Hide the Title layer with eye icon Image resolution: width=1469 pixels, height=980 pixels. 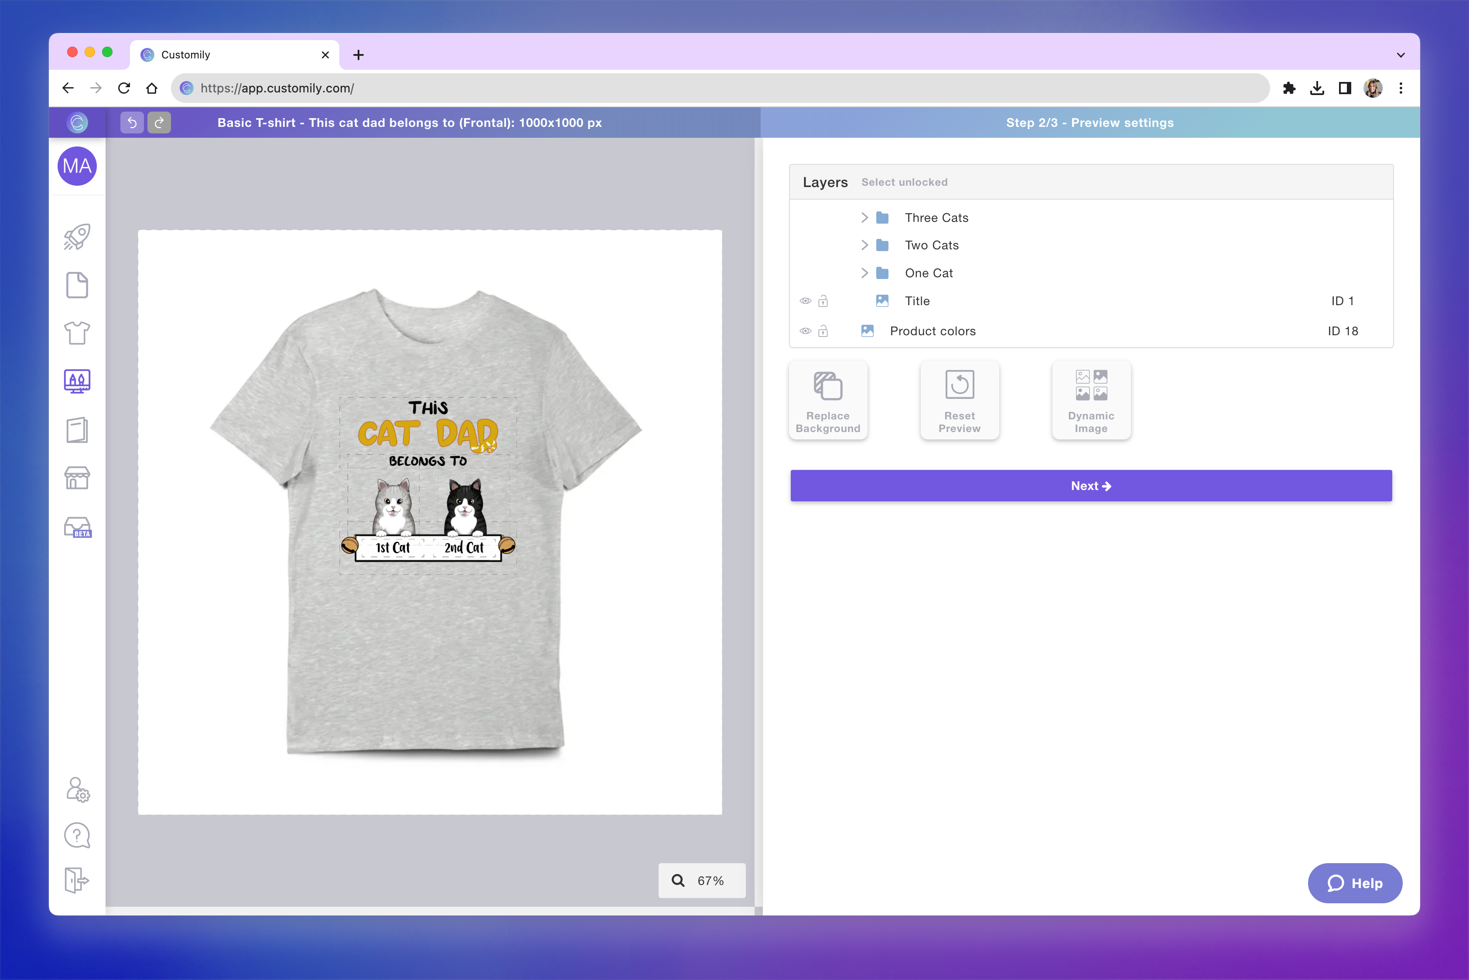(x=806, y=301)
